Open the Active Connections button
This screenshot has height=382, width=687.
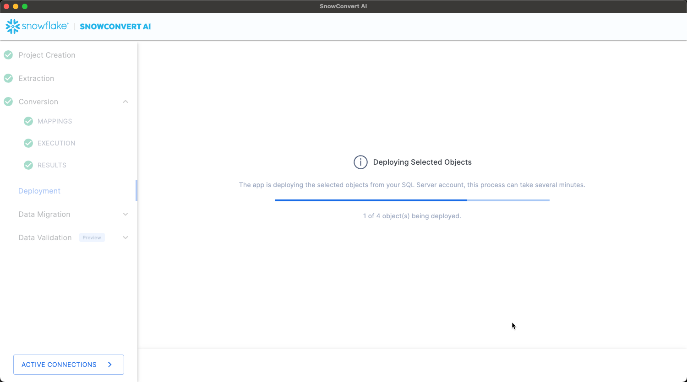(69, 365)
